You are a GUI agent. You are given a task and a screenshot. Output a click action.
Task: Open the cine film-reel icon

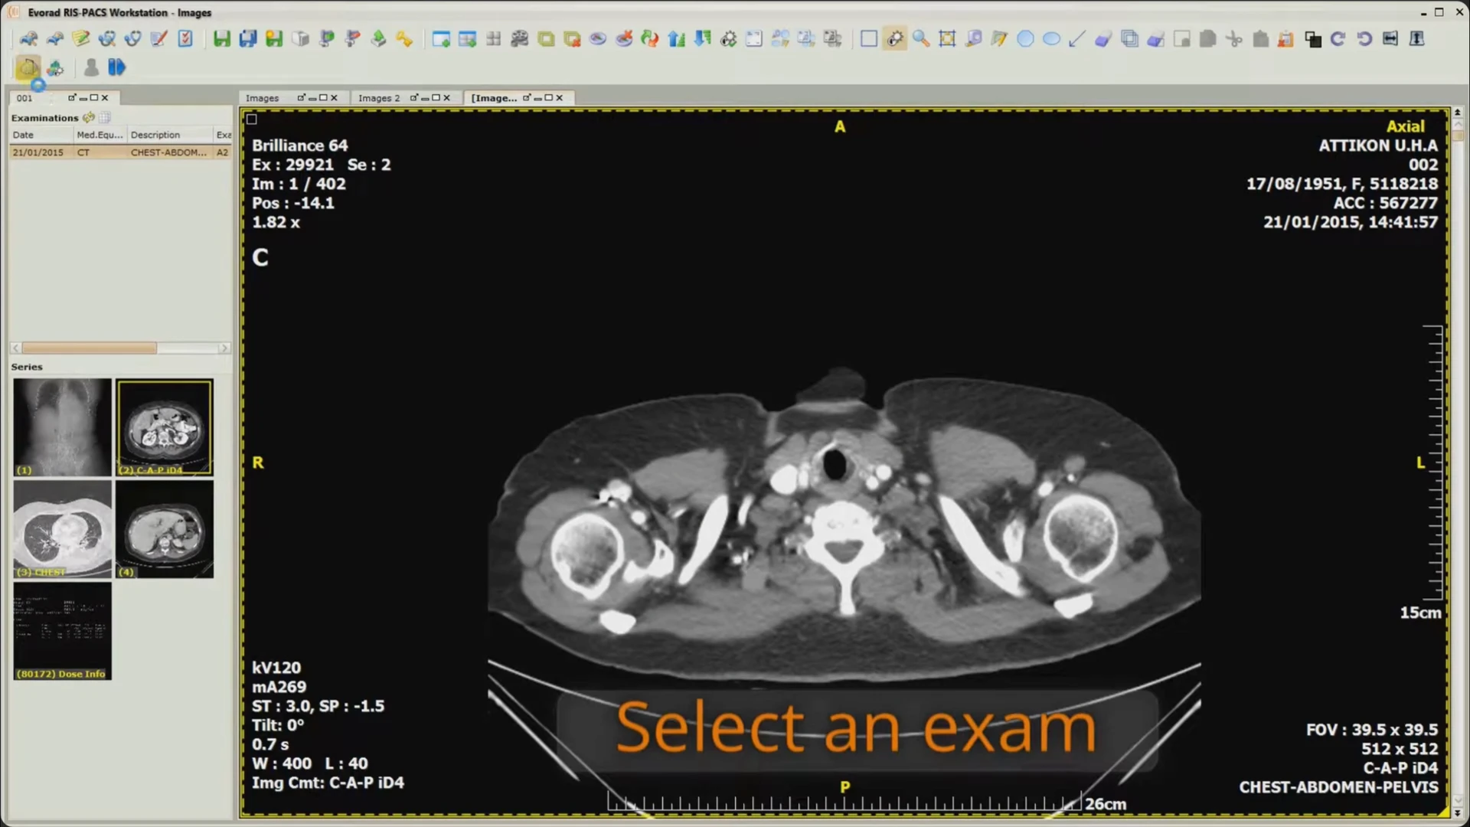520,38
